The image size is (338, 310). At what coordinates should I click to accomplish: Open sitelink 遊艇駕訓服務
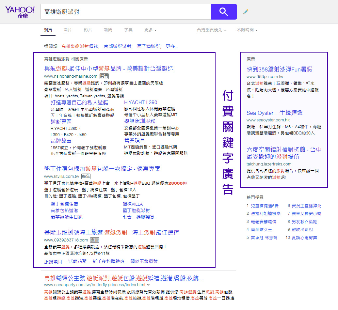pyautogui.click(x=140, y=121)
